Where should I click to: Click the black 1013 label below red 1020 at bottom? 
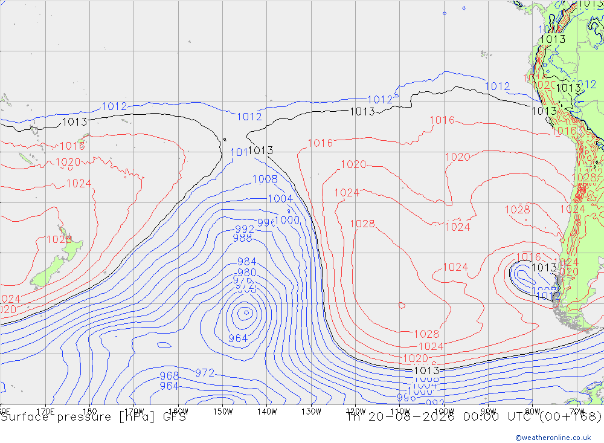point(426,370)
